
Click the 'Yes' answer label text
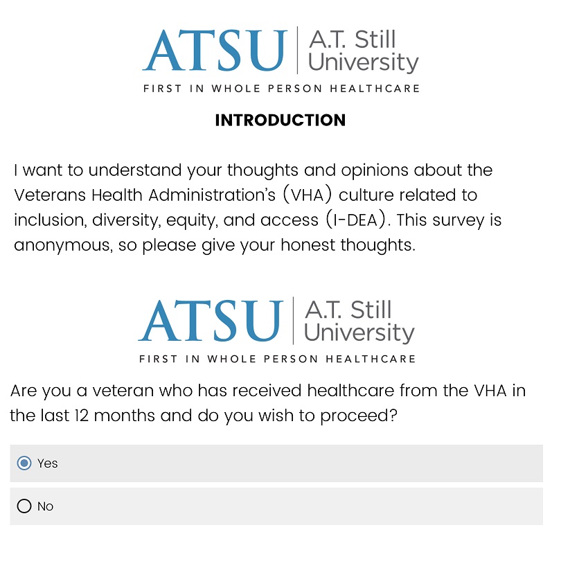(x=48, y=463)
